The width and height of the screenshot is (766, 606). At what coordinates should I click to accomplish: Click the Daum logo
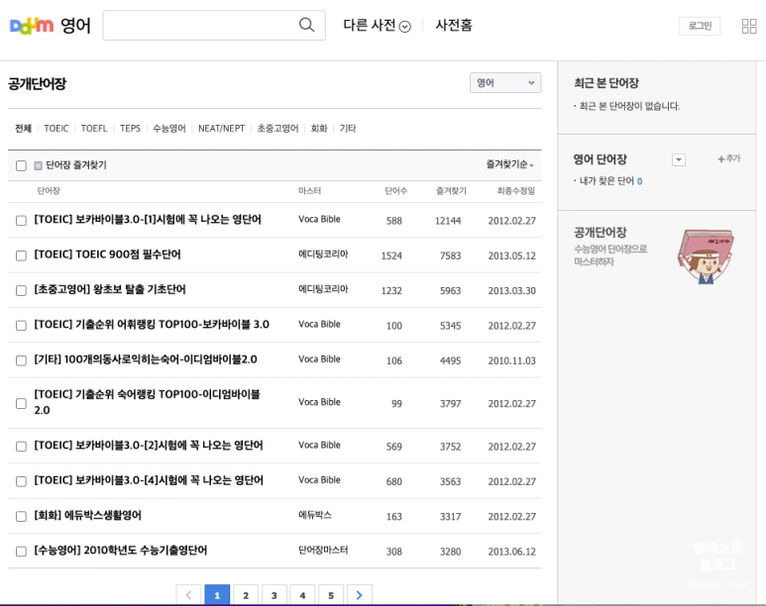(32, 26)
